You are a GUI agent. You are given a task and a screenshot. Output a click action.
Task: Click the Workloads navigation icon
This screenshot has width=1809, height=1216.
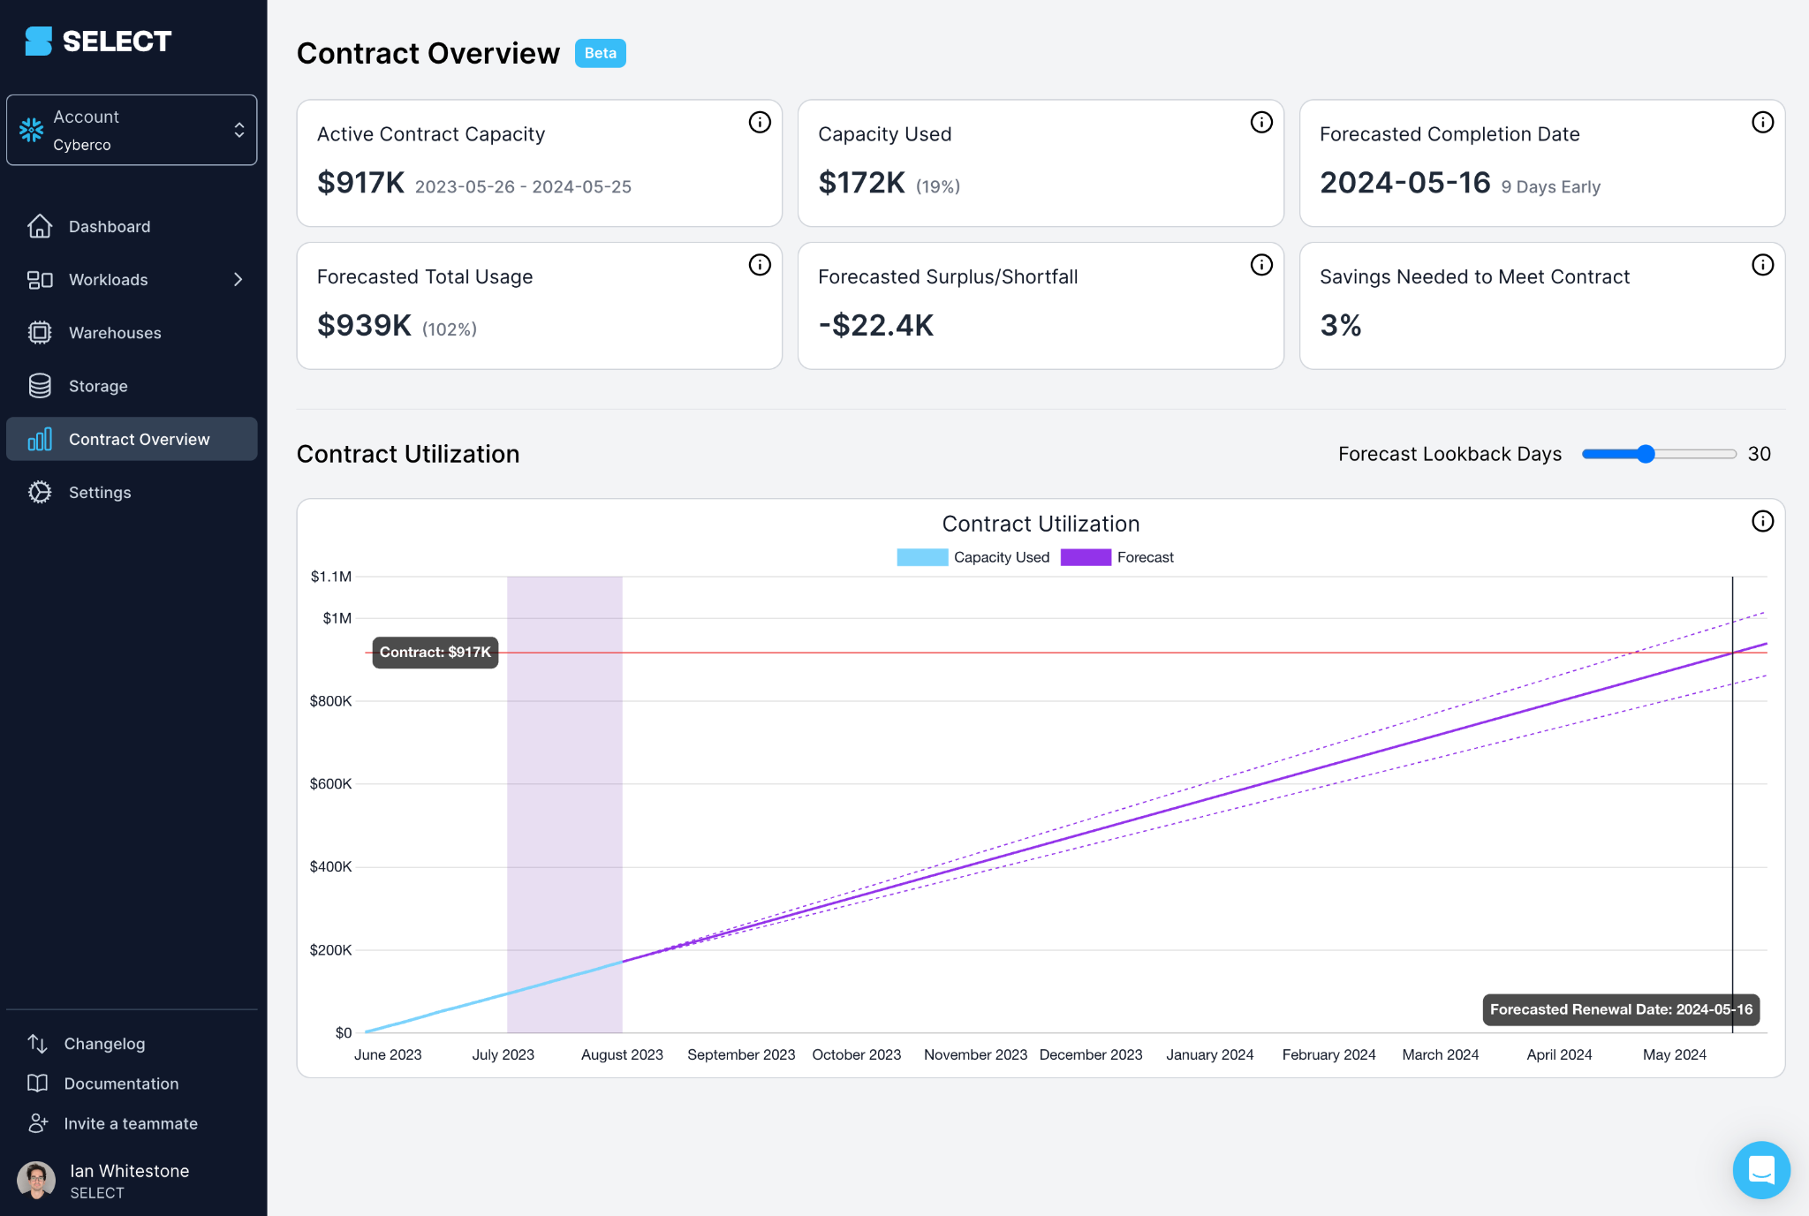point(36,280)
